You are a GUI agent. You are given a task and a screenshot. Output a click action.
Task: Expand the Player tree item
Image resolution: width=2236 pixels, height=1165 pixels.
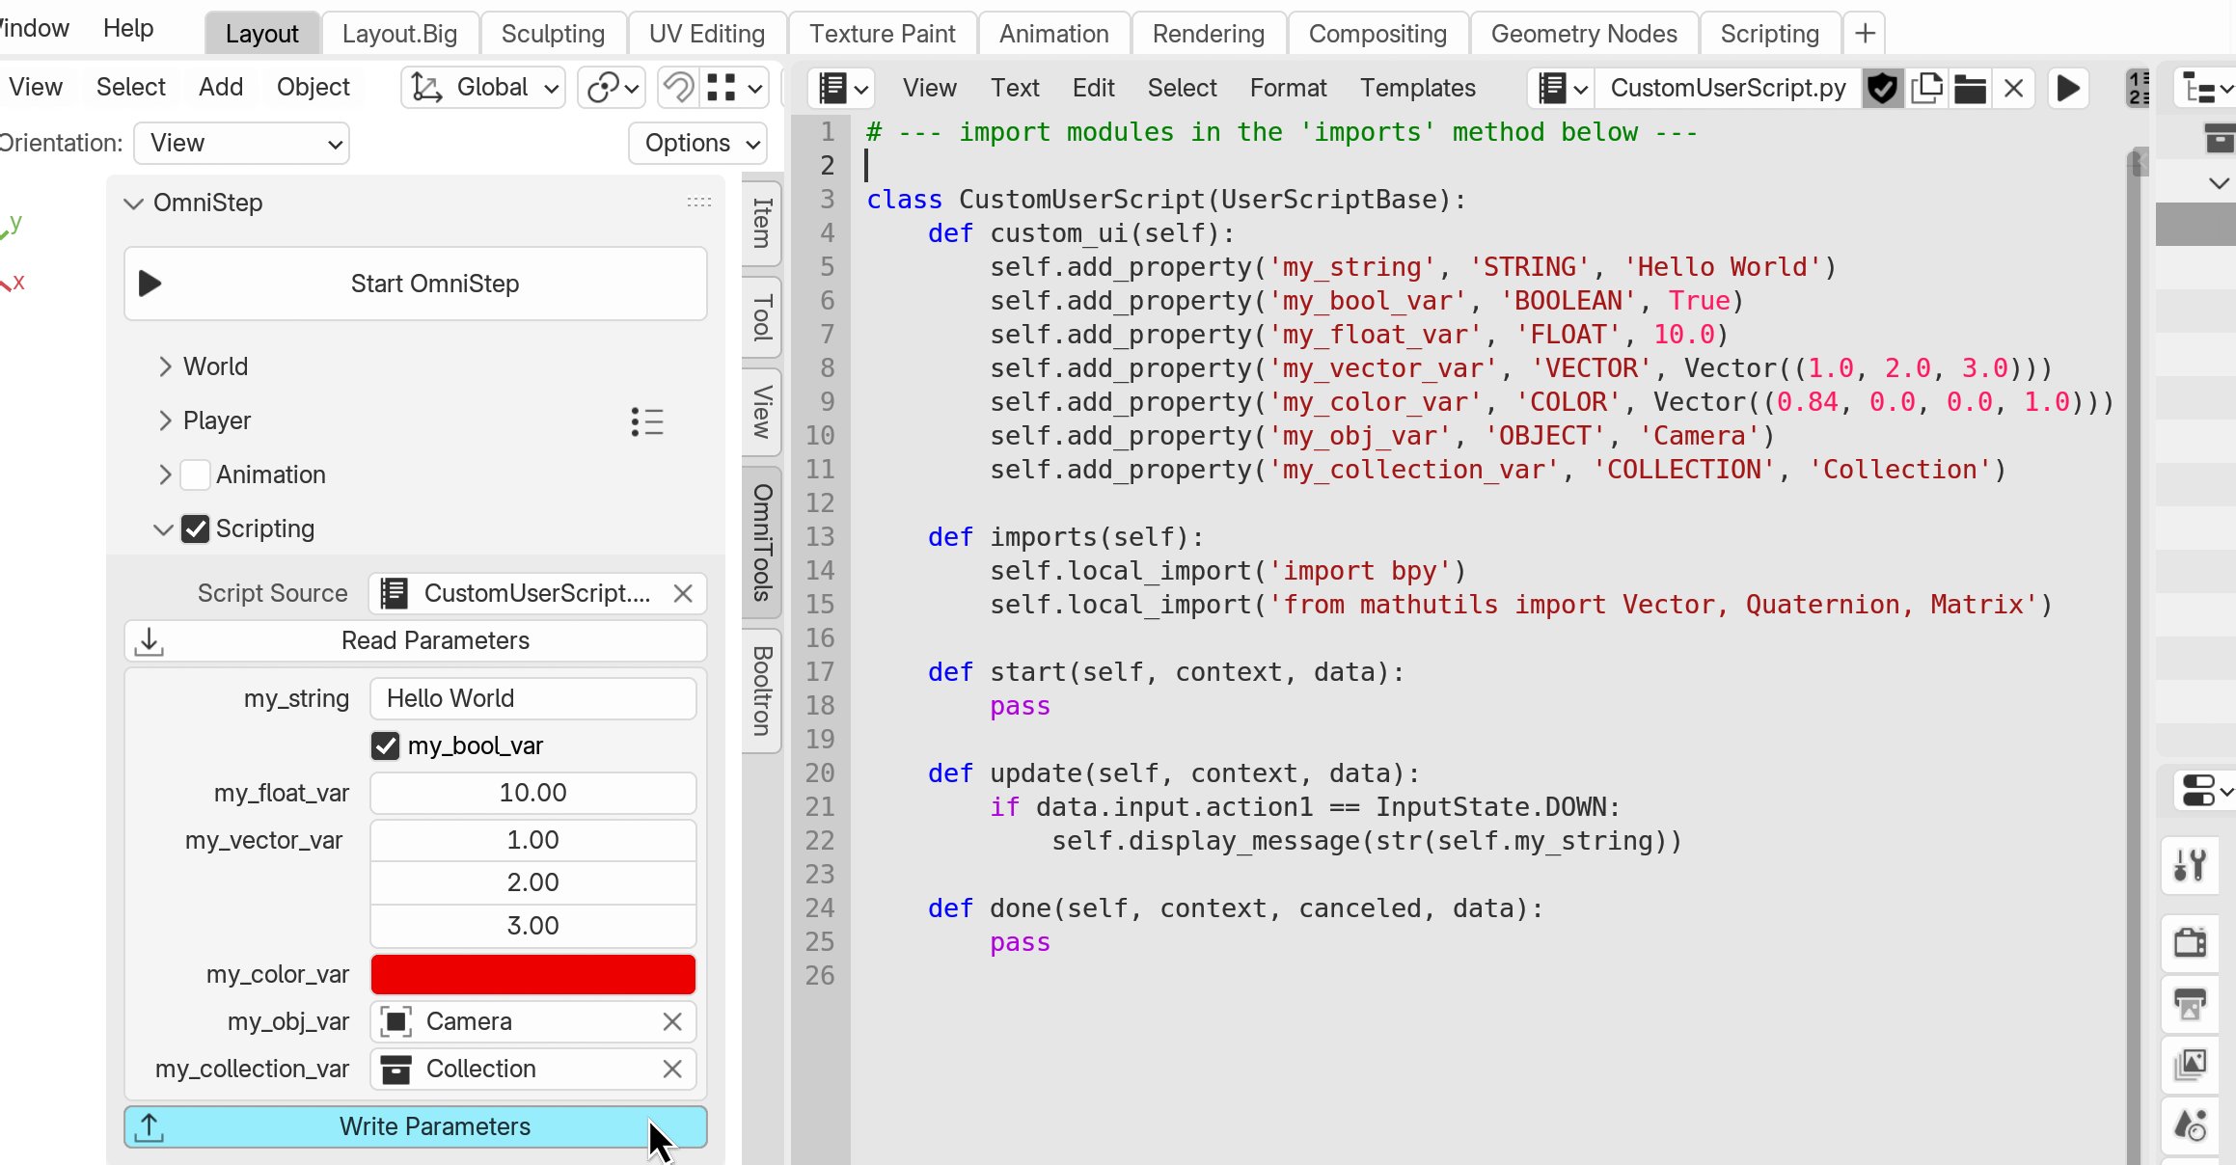coord(166,420)
